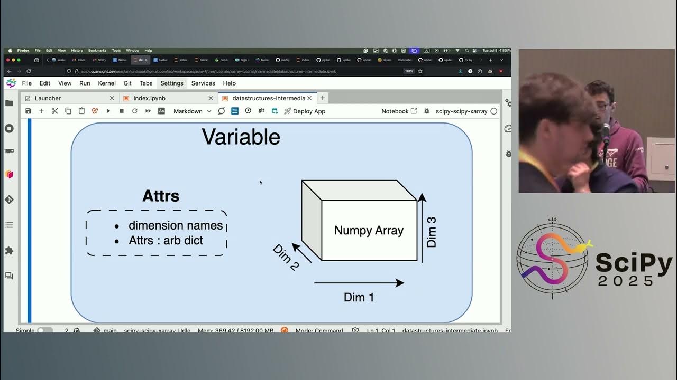This screenshot has width=677, height=380.
Task: Insert a cell below with plus icon
Action: coord(41,111)
